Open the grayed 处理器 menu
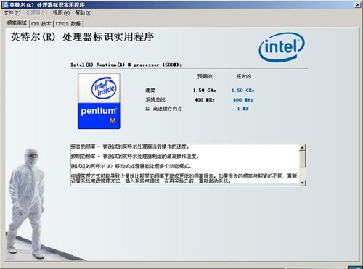This screenshot has height=269, width=363. tap(36, 12)
